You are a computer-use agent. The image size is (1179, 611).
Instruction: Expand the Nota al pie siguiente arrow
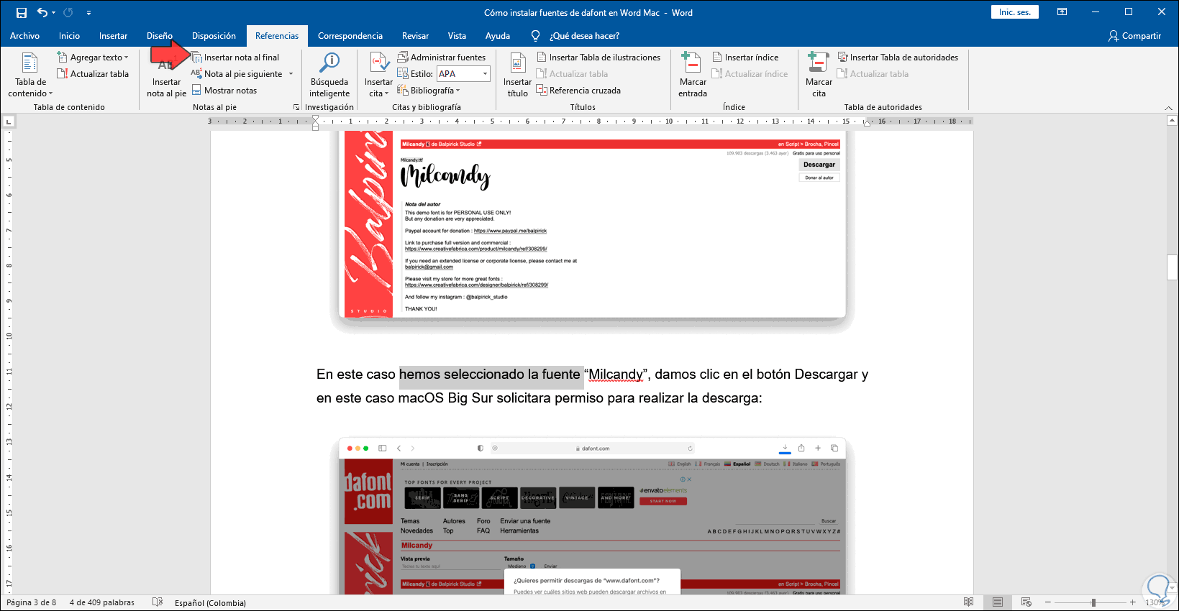tap(291, 74)
